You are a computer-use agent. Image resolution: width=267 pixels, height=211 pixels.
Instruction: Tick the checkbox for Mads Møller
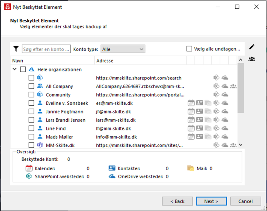pos(31,137)
